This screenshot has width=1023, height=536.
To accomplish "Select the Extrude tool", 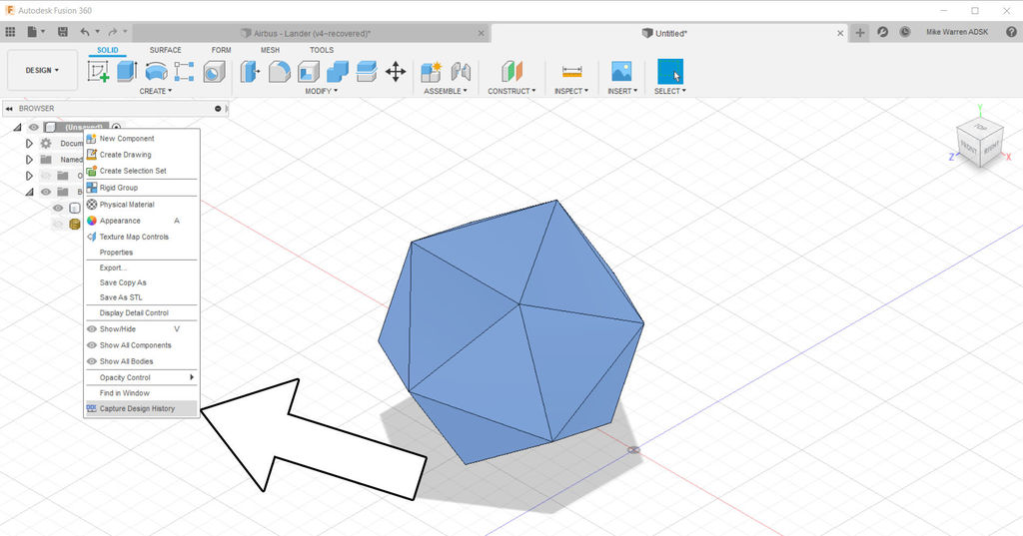I will pyautogui.click(x=127, y=71).
